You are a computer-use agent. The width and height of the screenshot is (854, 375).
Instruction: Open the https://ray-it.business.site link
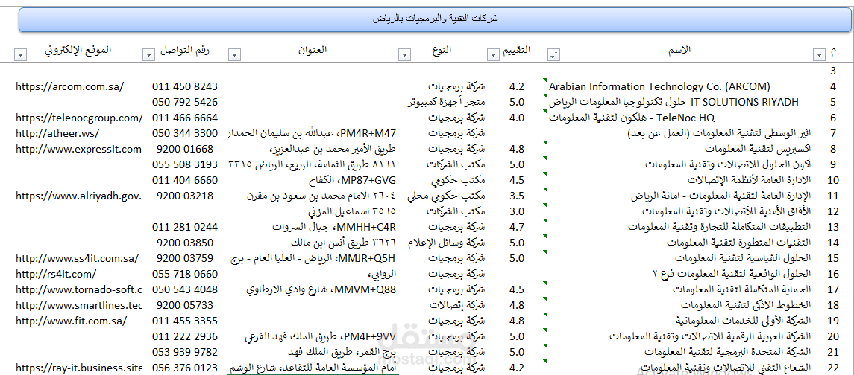point(78,368)
